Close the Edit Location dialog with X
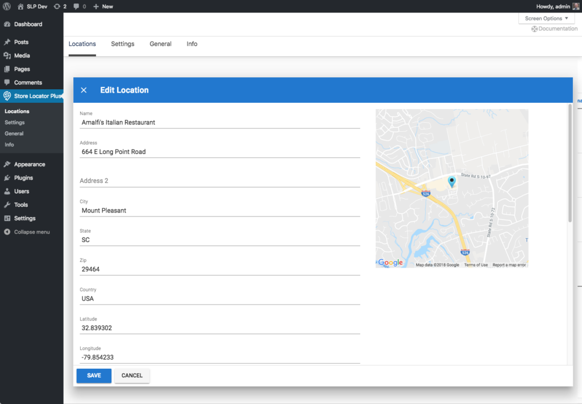Viewport: 582px width, 404px height. click(x=84, y=90)
